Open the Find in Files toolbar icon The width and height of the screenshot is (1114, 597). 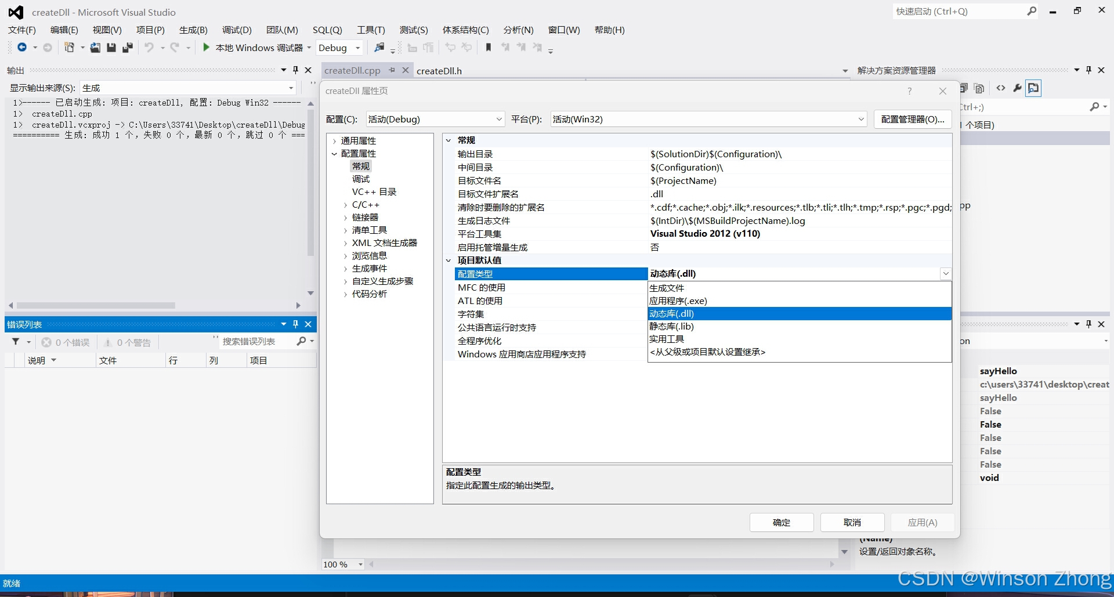click(380, 48)
